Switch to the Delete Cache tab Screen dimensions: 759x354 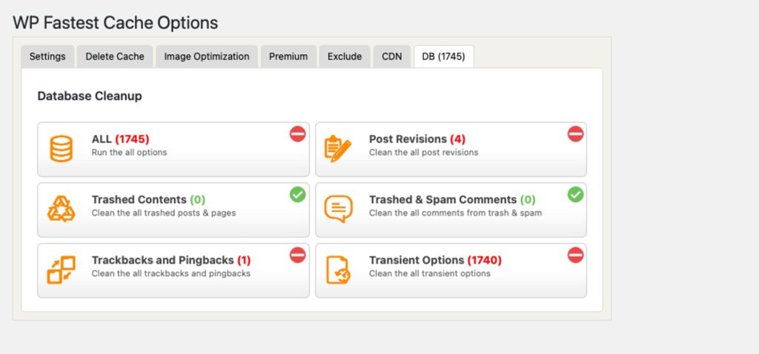(x=115, y=56)
